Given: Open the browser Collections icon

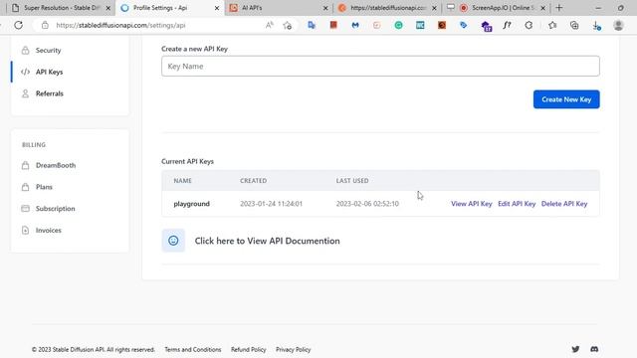Looking at the screenshot, I should 574,25.
